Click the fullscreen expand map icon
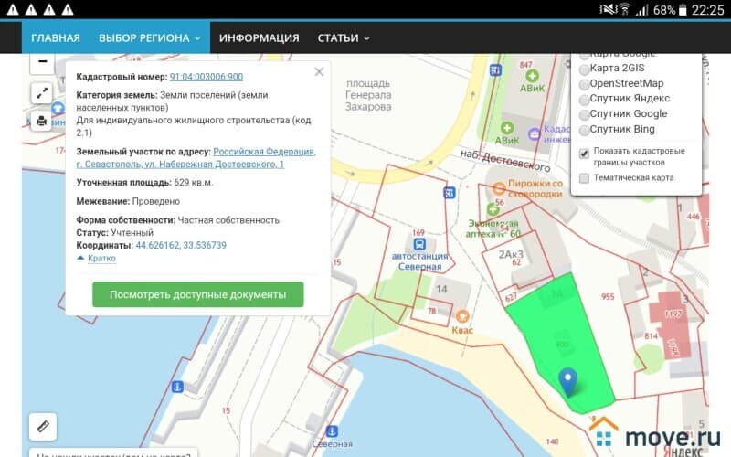 (42, 92)
